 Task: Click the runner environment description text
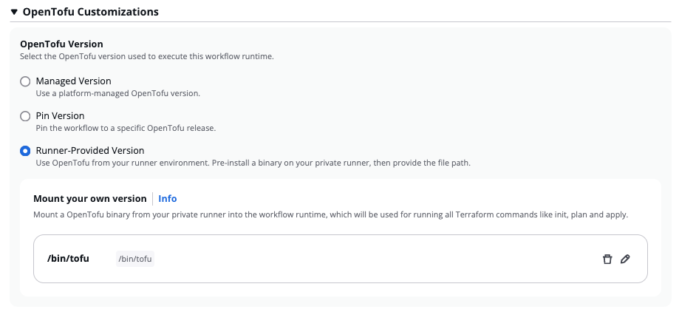tap(253, 163)
